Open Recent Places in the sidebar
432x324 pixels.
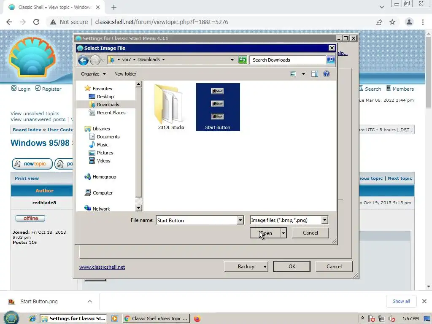111,112
